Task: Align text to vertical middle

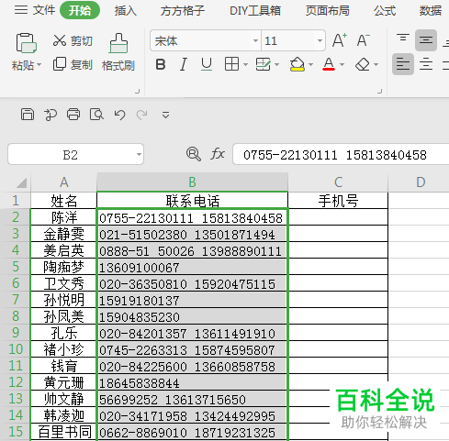Action: (x=426, y=40)
